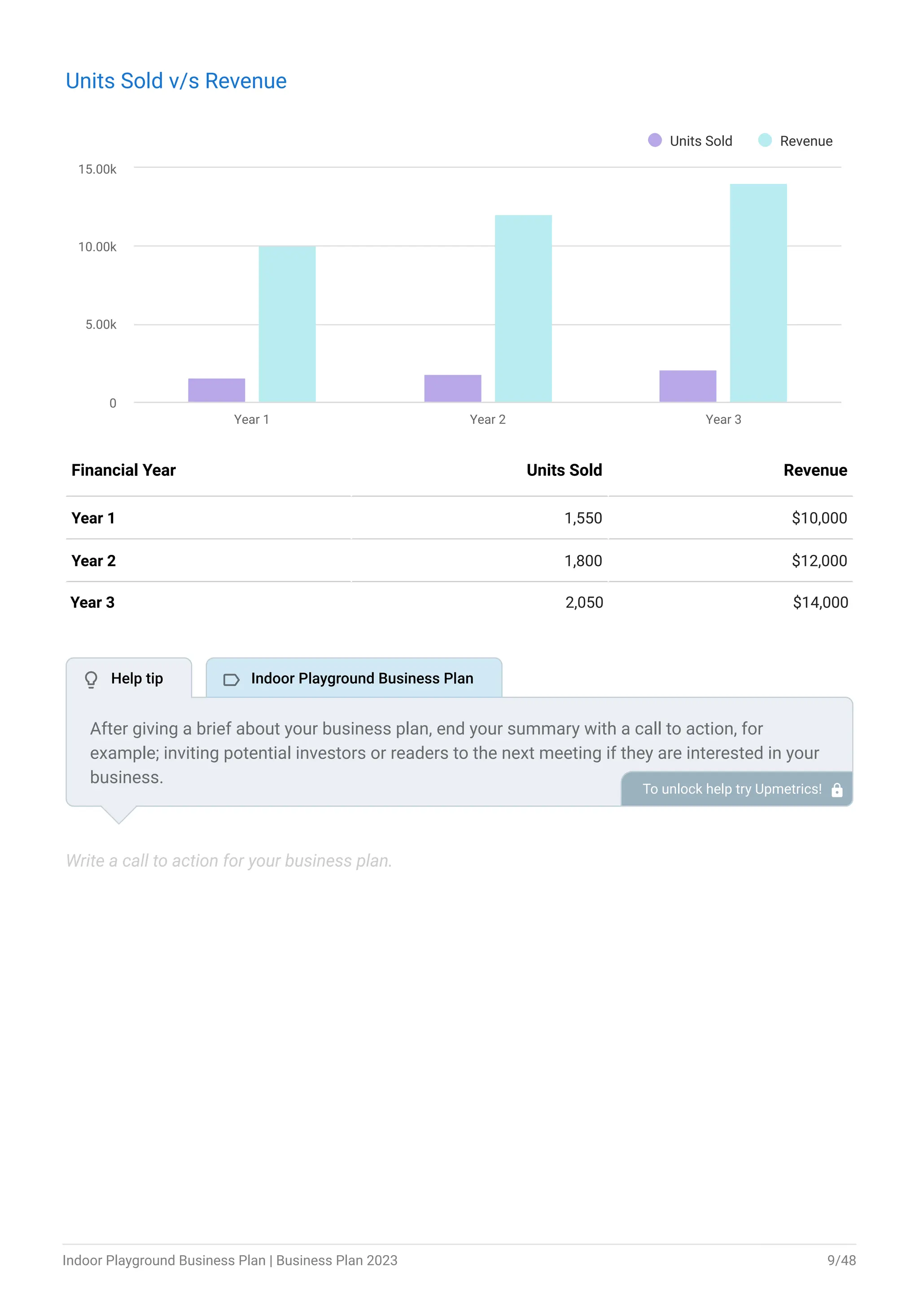The image size is (919, 1300).
Task: Click the Revenue column header in table
Action: tap(815, 470)
